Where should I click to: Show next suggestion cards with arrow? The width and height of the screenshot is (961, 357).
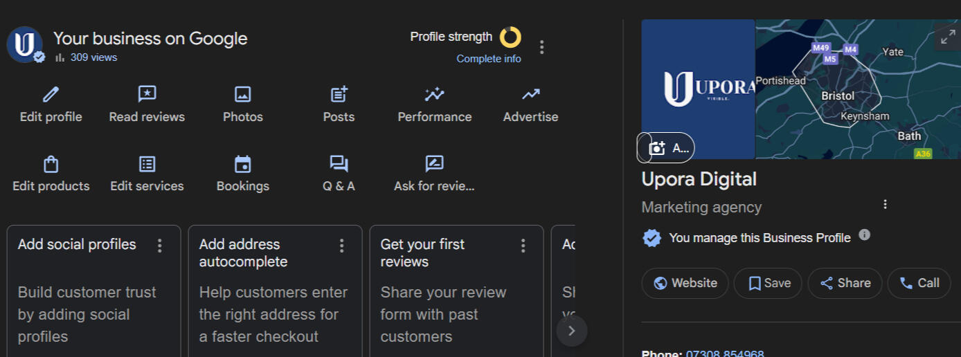click(x=572, y=331)
